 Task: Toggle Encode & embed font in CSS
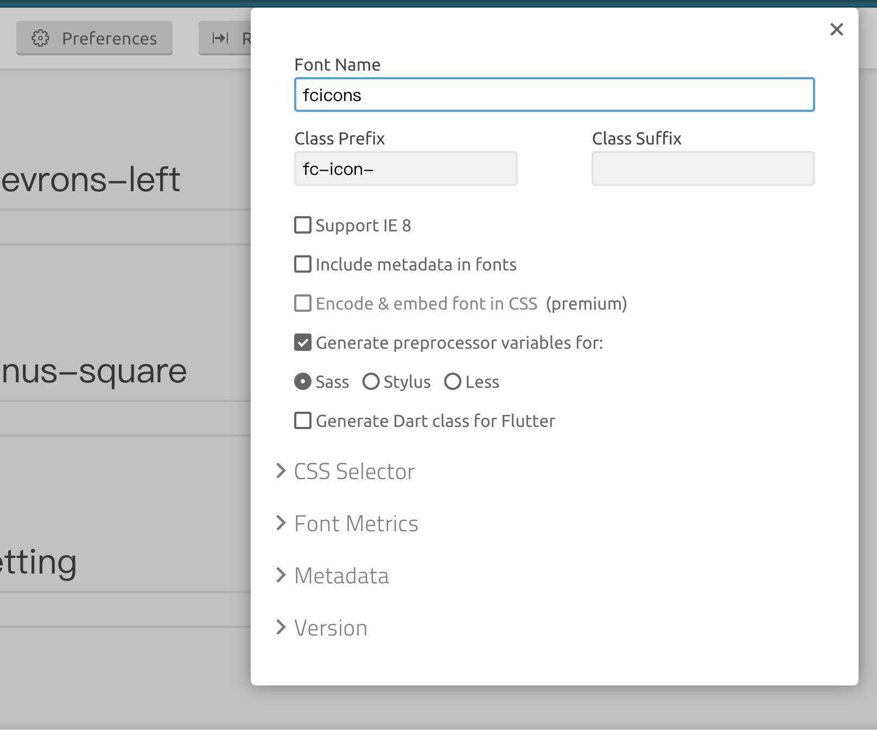click(303, 303)
